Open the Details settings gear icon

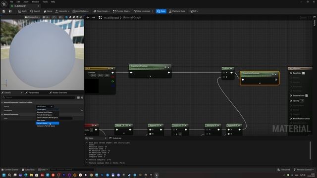[x=82, y=97]
